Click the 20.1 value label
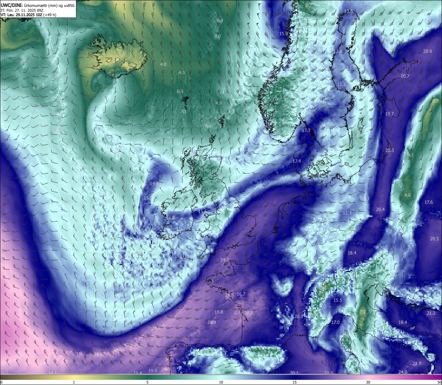Image resolution: width=442 pixels, height=385 pixels. click(x=294, y=373)
